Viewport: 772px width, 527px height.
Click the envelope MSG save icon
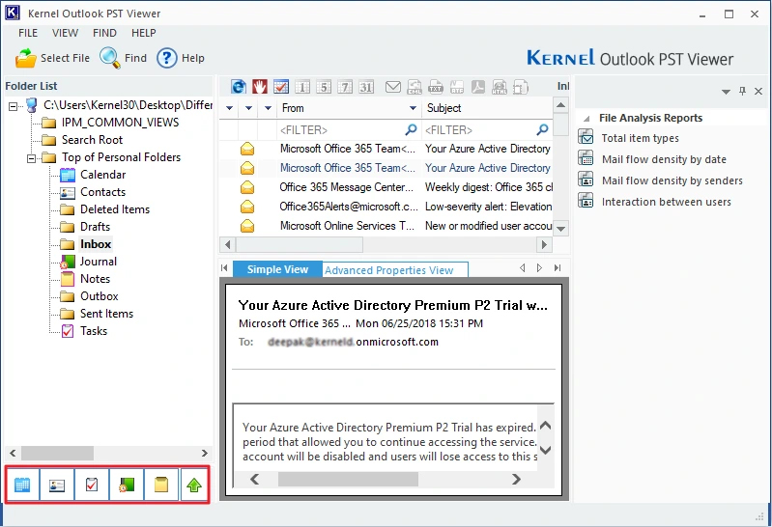point(393,87)
